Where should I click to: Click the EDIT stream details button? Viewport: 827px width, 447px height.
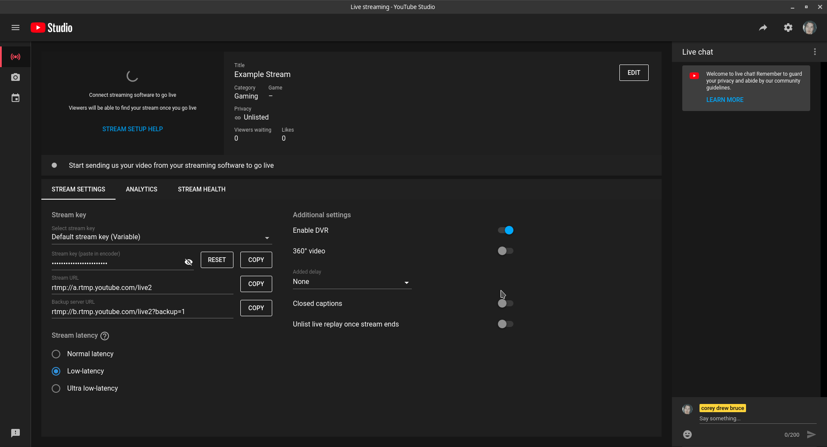[x=634, y=73]
